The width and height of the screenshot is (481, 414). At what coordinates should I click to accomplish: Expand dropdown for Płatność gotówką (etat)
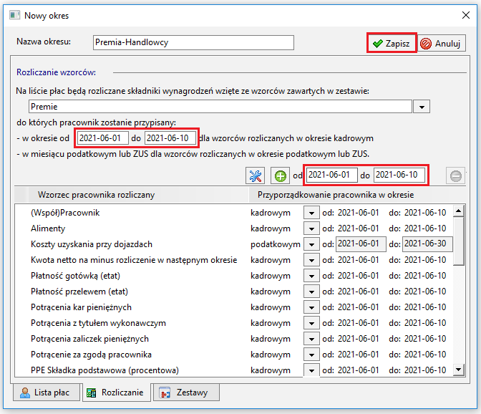click(311, 276)
